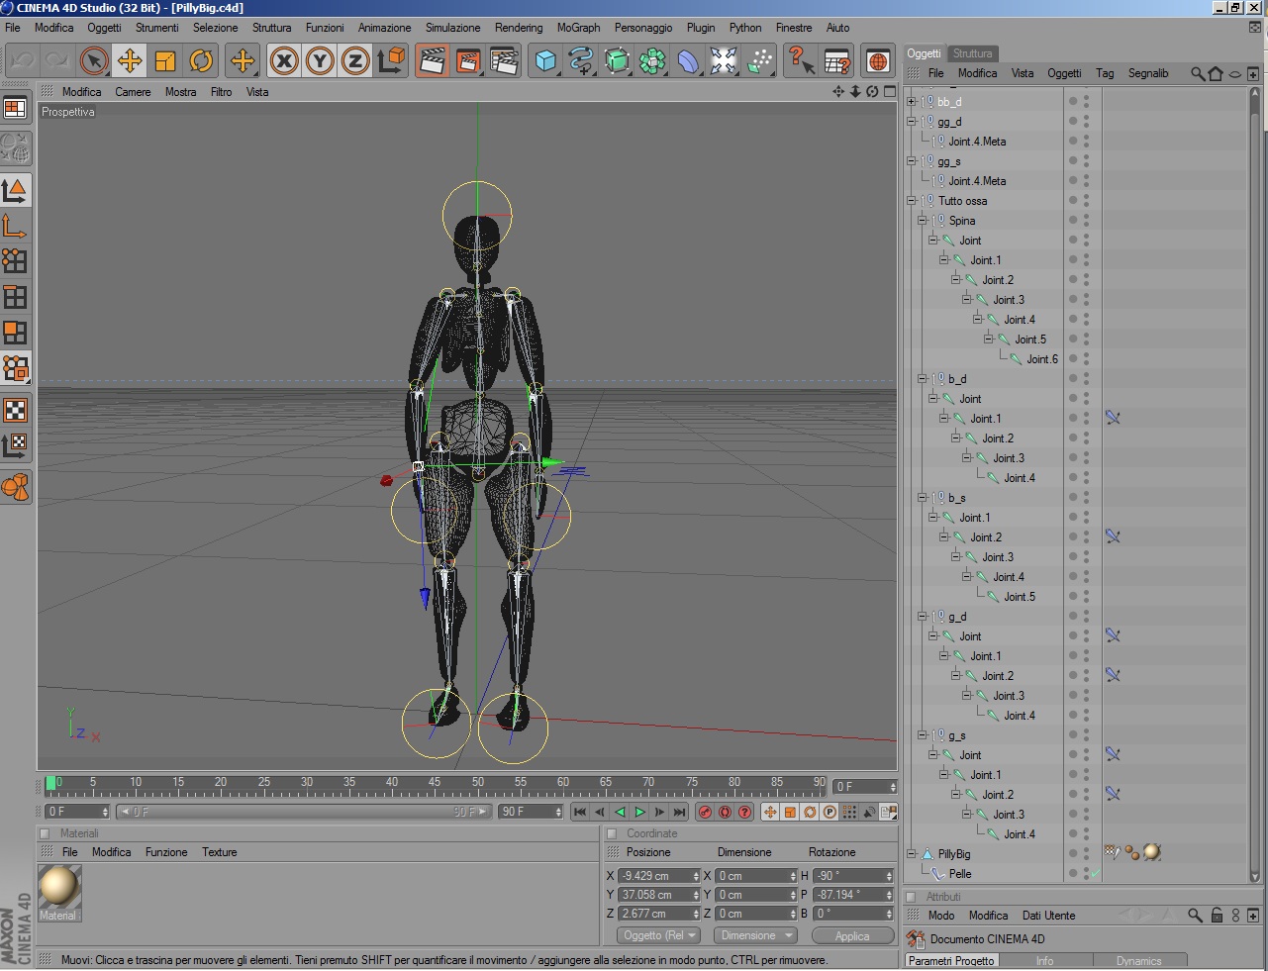
Task: Search objects with the magnifier icon
Action: (x=1198, y=73)
